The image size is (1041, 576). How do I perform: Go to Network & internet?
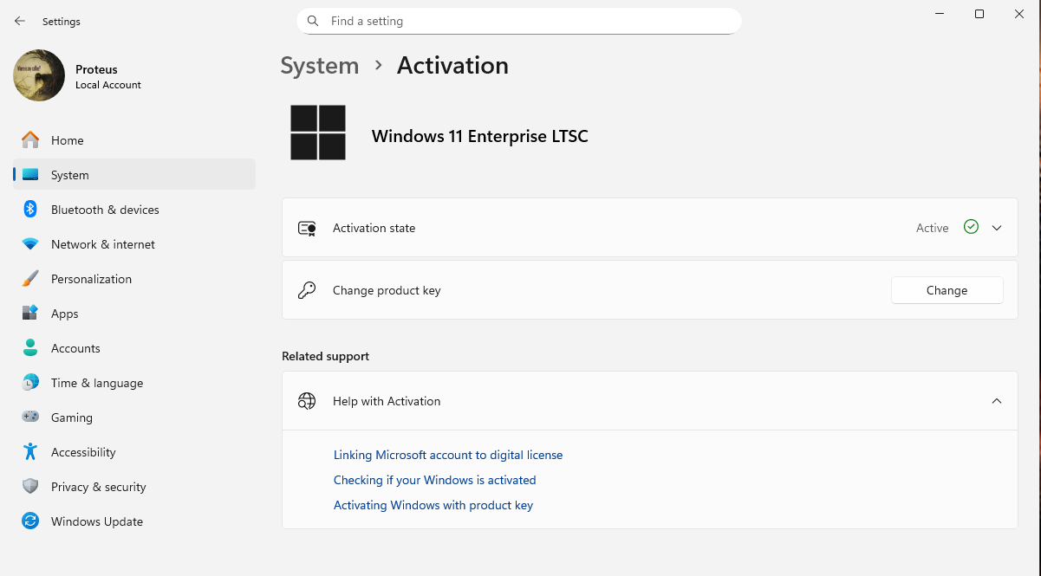coord(134,244)
